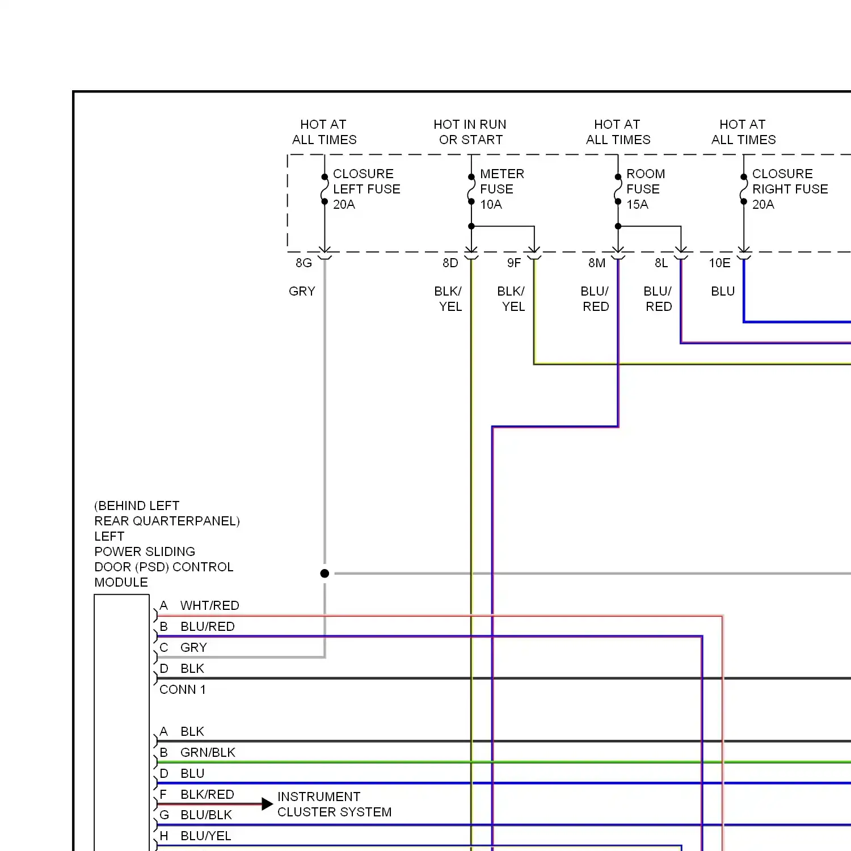Click the F BLK/RED pin row

click(x=197, y=795)
